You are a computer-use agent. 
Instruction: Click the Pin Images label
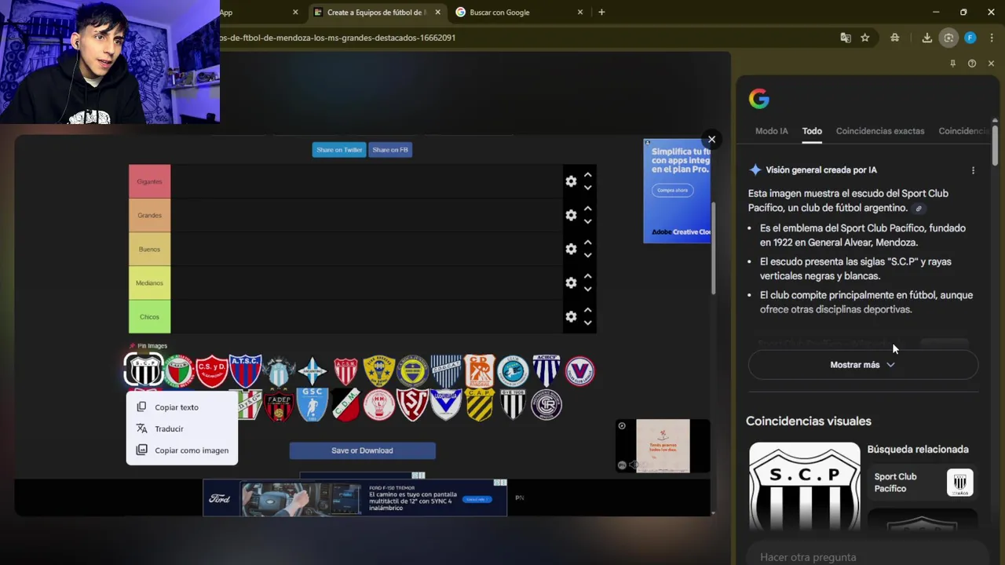pyautogui.click(x=149, y=346)
